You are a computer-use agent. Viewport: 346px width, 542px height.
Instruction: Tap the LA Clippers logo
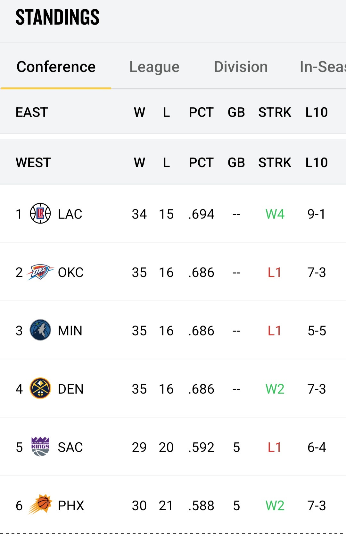click(40, 214)
